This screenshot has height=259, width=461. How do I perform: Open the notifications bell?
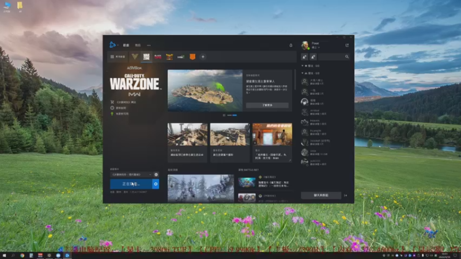pos(291,45)
